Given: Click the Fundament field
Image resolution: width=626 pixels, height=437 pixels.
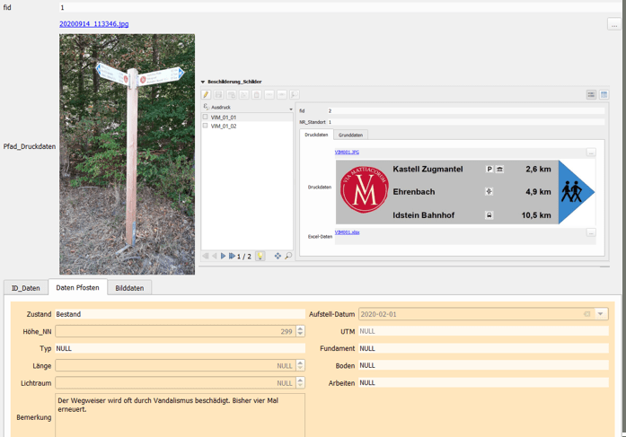Looking at the screenshot, I should [x=483, y=348].
